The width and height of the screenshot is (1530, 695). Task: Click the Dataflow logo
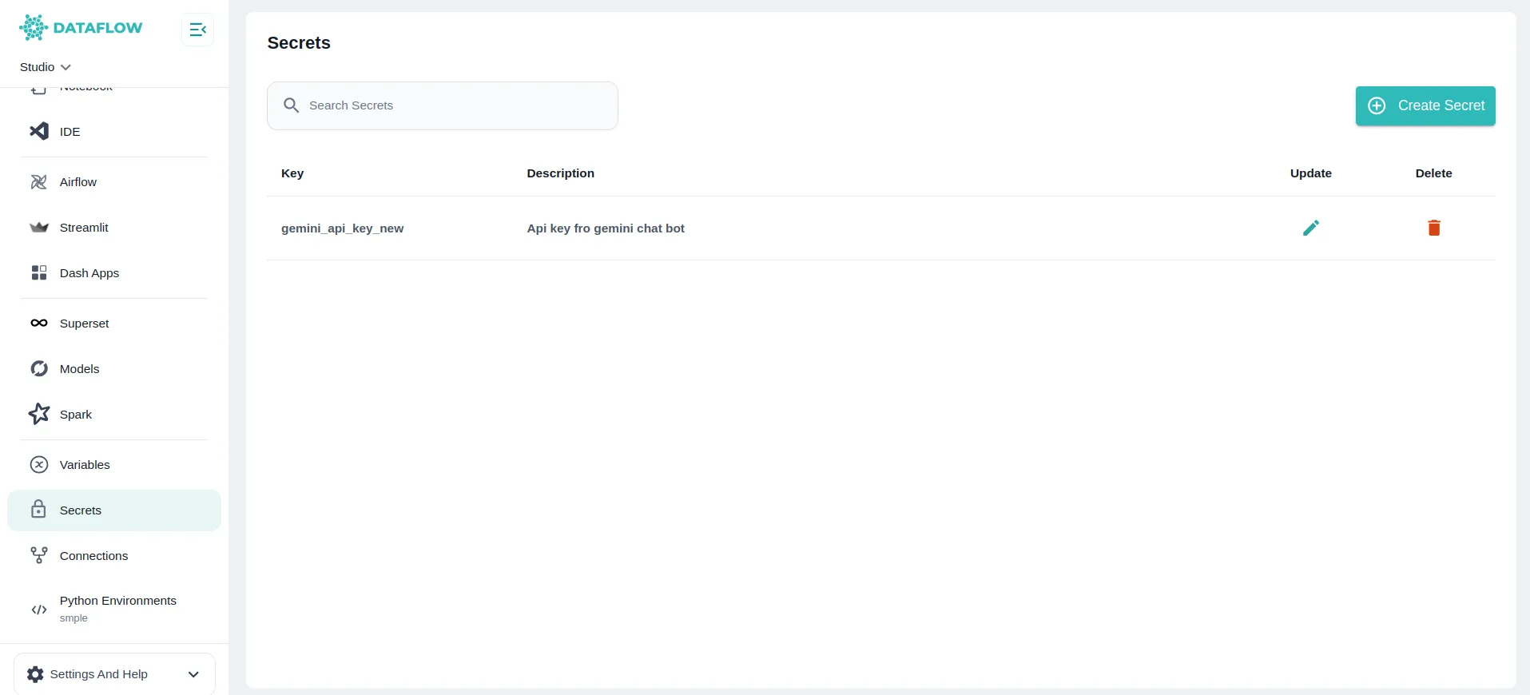coord(81,28)
